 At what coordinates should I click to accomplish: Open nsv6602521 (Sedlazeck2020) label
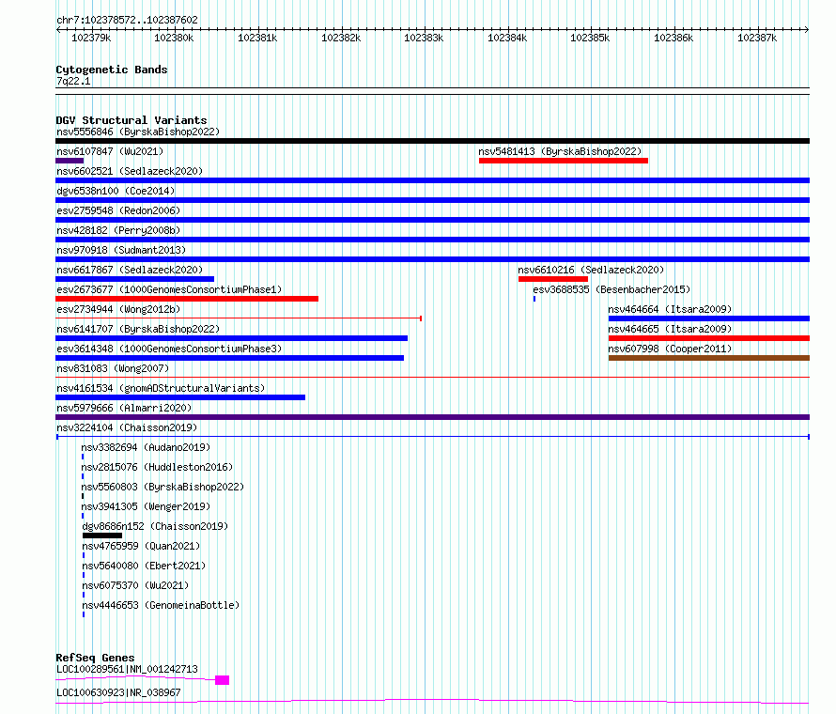[130, 171]
